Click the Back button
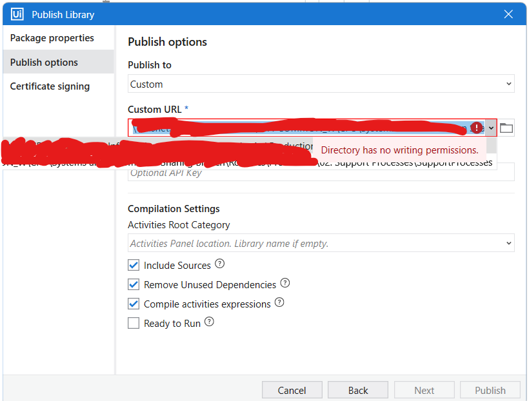 [x=358, y=389]
